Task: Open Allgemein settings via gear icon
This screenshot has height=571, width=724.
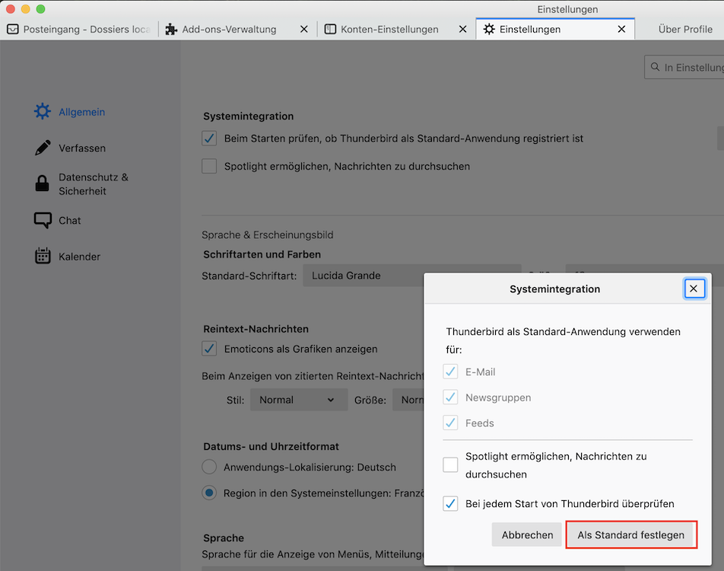Action: point(43,111)
